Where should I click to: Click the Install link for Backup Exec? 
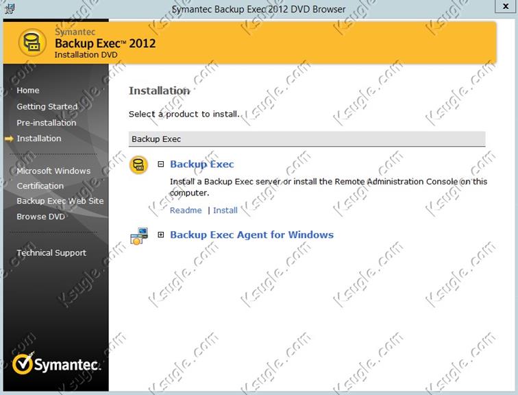[x=225, y=211]
